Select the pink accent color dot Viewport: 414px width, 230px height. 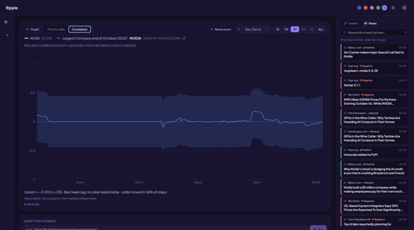pos(372,8)
